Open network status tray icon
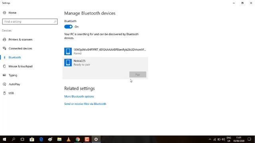The image size is (255, 143). point(215,139)
